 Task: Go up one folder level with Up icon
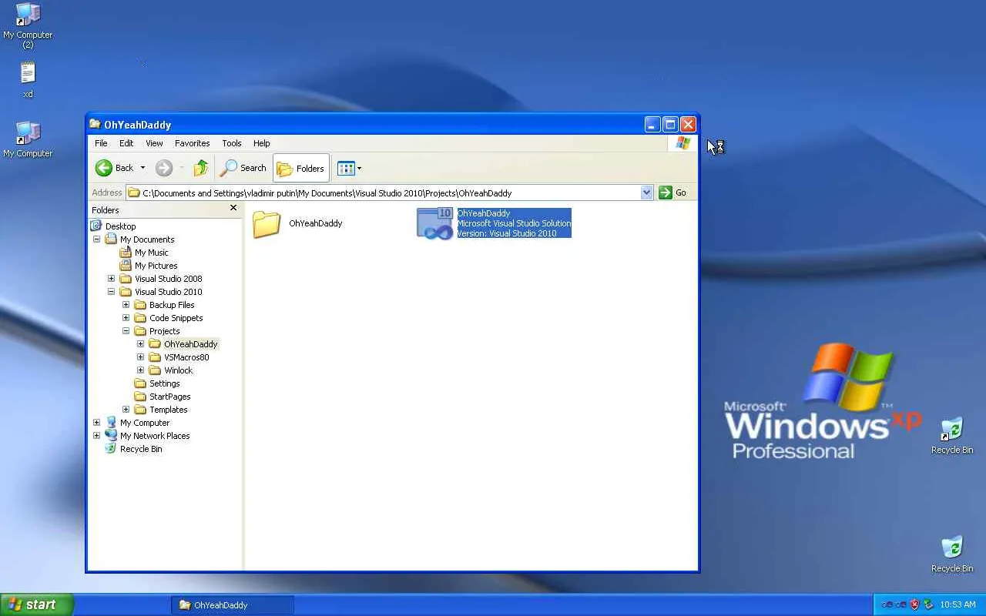[201, 168]
